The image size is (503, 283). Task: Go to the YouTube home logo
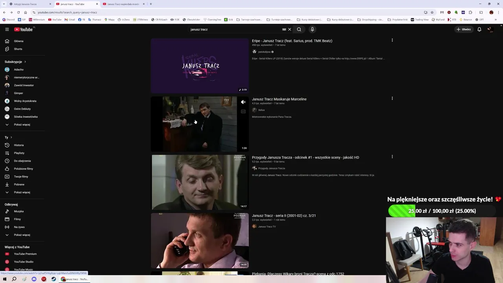pos(24,29)
